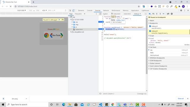Toggle breakpoint marker on line 4 gutter
Viewport: 190px width, 107px height.
pyautogui.click(x=101, y=22)
